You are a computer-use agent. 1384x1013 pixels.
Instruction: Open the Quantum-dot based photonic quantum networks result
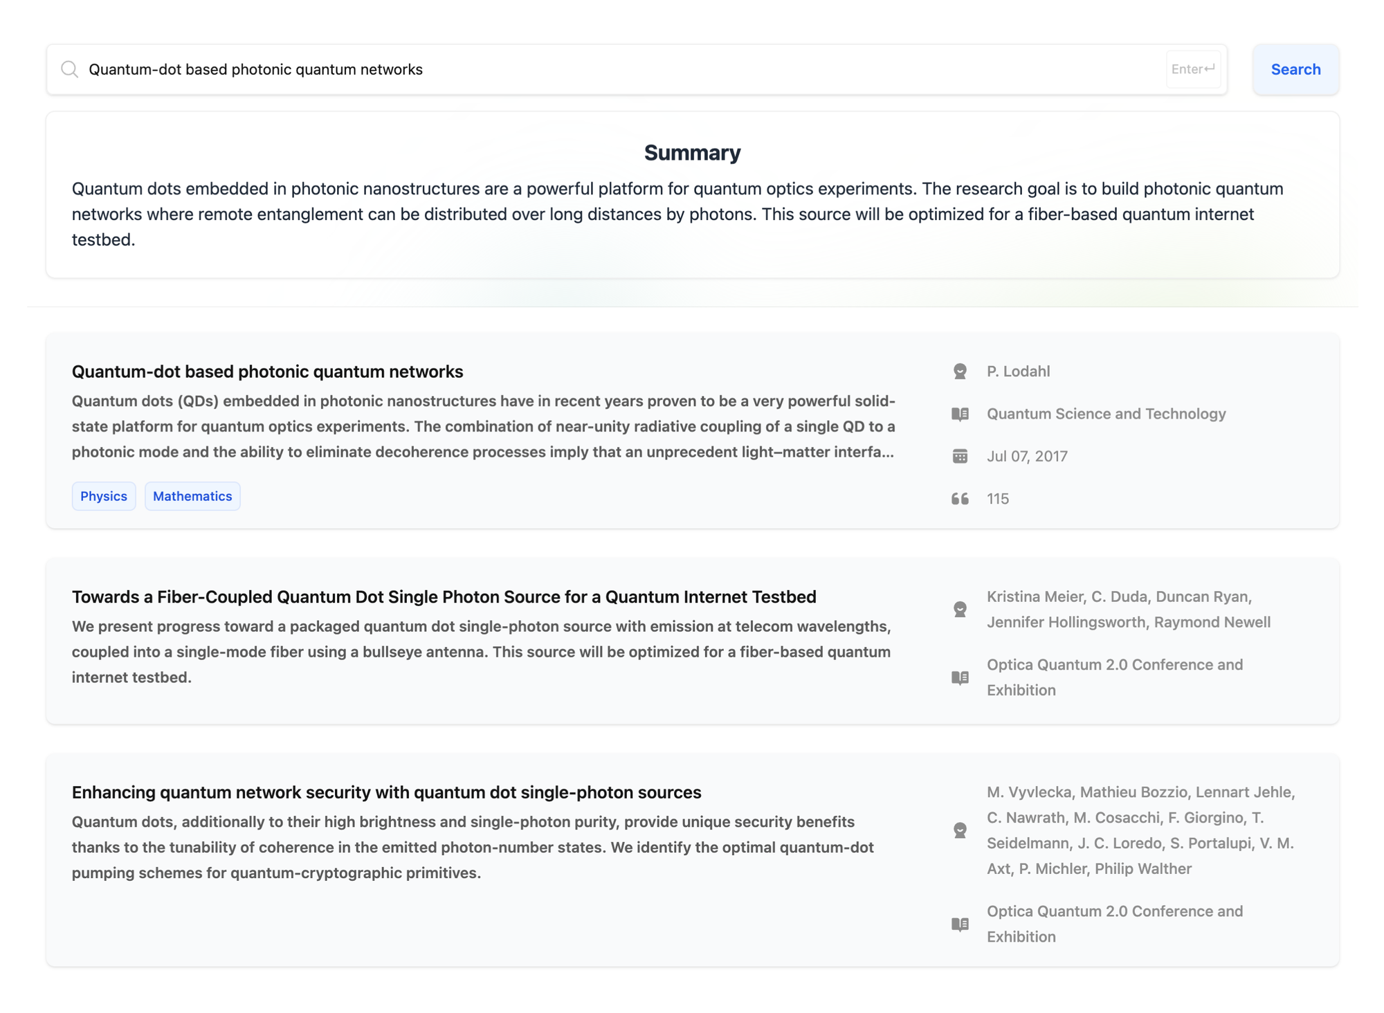click(267, 372)
